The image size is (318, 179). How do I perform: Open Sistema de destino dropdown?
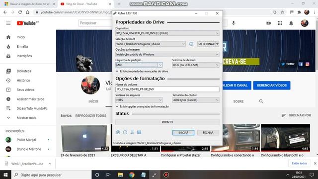196,65
